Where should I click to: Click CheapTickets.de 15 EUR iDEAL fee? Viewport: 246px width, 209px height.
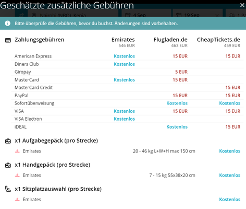(x=233, y=127)
